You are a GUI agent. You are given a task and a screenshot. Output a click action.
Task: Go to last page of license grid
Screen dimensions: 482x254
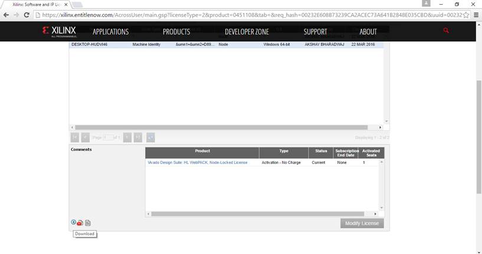[x=138, y=137]
